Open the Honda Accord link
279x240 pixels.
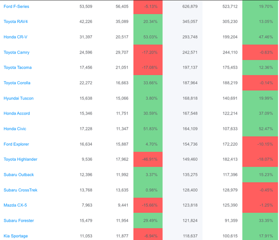(17, 113)
